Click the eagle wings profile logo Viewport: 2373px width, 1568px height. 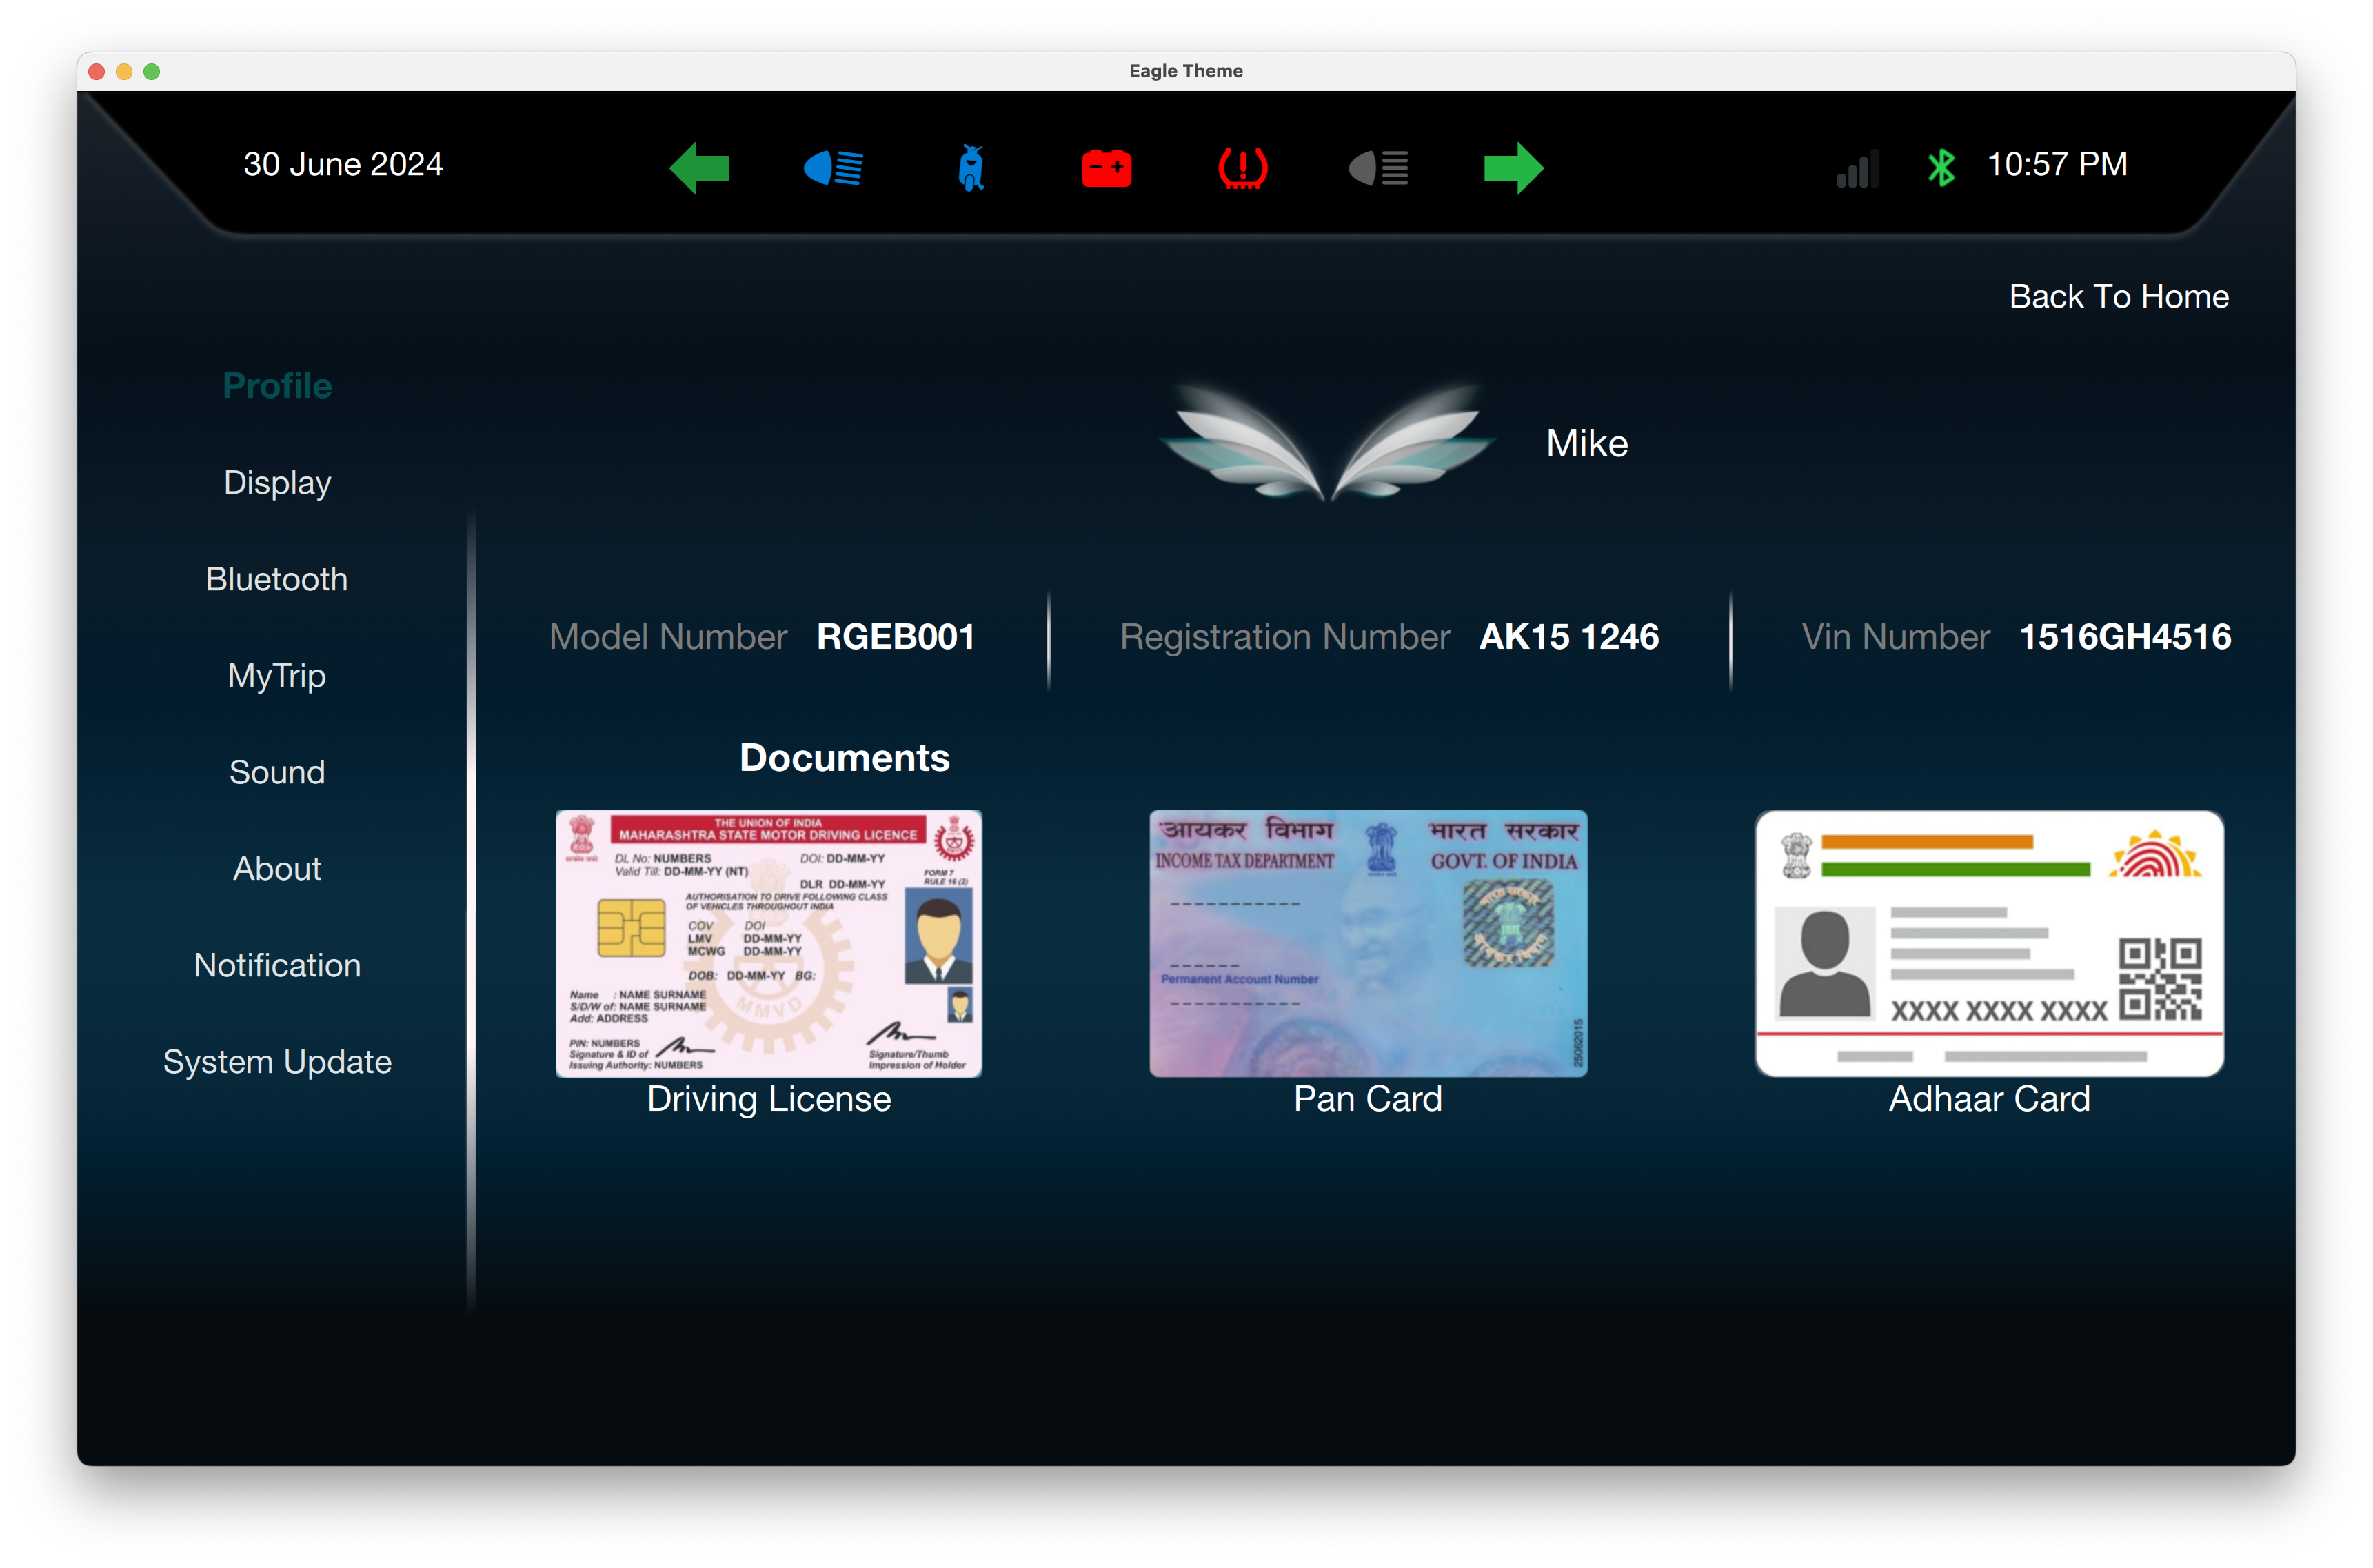[x=1327, y=442]
